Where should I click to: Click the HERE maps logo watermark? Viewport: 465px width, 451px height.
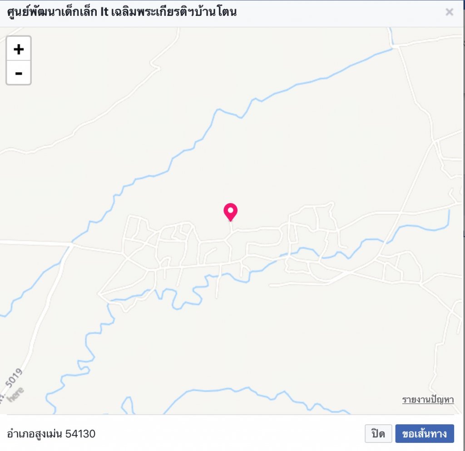point(15,394)
